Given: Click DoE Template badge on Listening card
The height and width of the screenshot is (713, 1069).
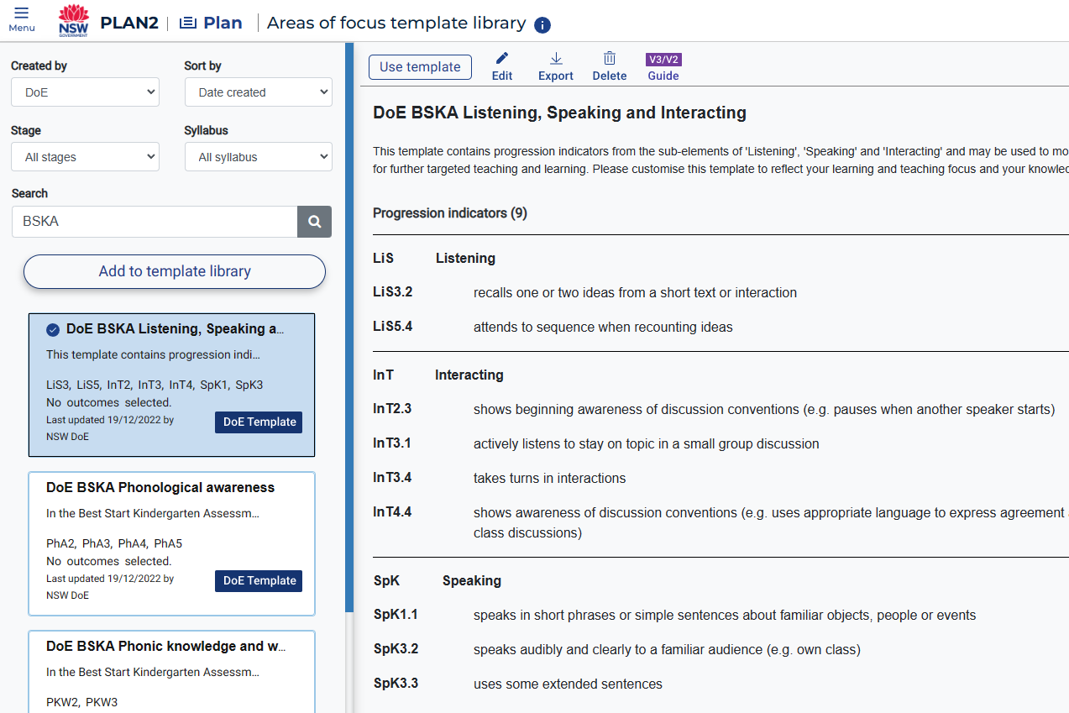Looking at the screenshot, I should tap(259, 422).
